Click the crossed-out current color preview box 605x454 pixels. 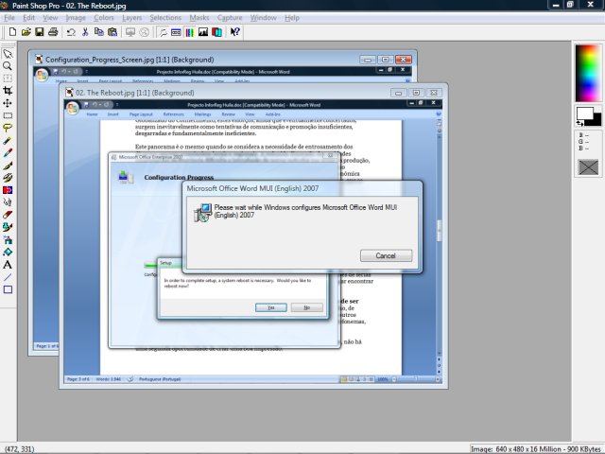(x=588, y=167)
